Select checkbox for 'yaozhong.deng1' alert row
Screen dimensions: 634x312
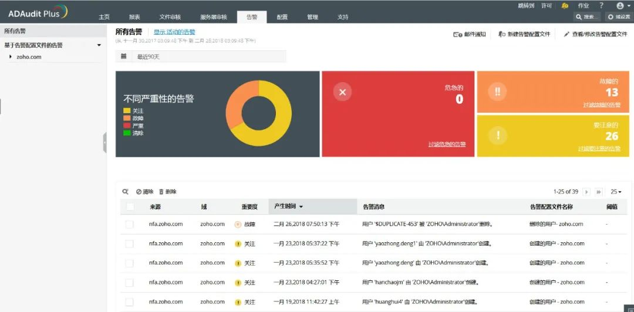(x=129, y=244)
